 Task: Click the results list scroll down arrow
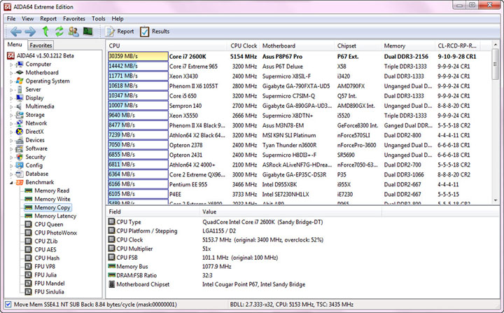(x=496, y=200)
